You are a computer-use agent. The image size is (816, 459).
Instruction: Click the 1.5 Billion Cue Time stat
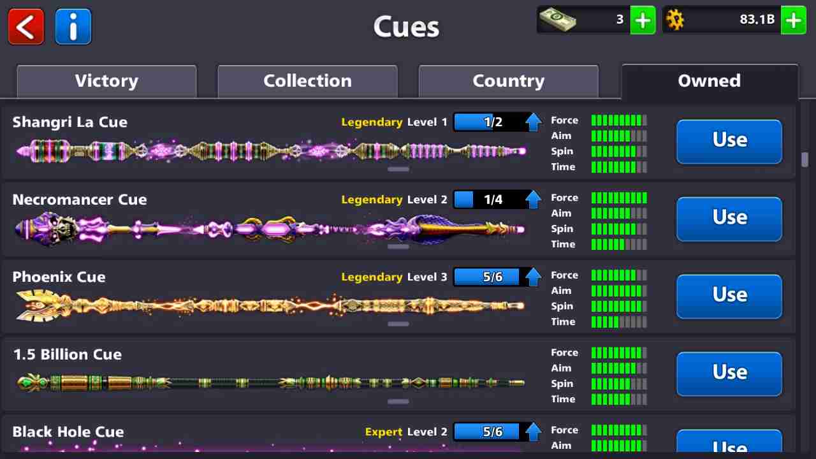coord(599,399)
